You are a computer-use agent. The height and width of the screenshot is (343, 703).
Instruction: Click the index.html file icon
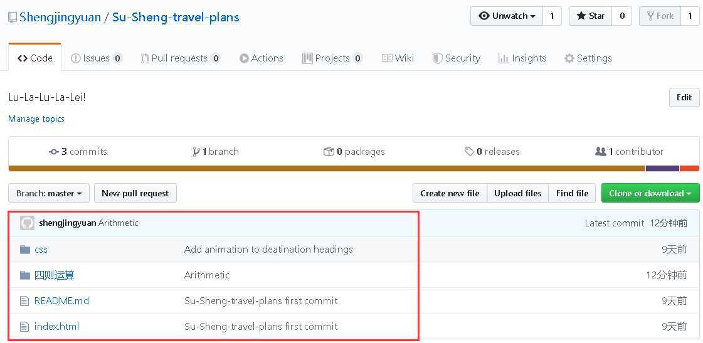click(x=24, y=327)
